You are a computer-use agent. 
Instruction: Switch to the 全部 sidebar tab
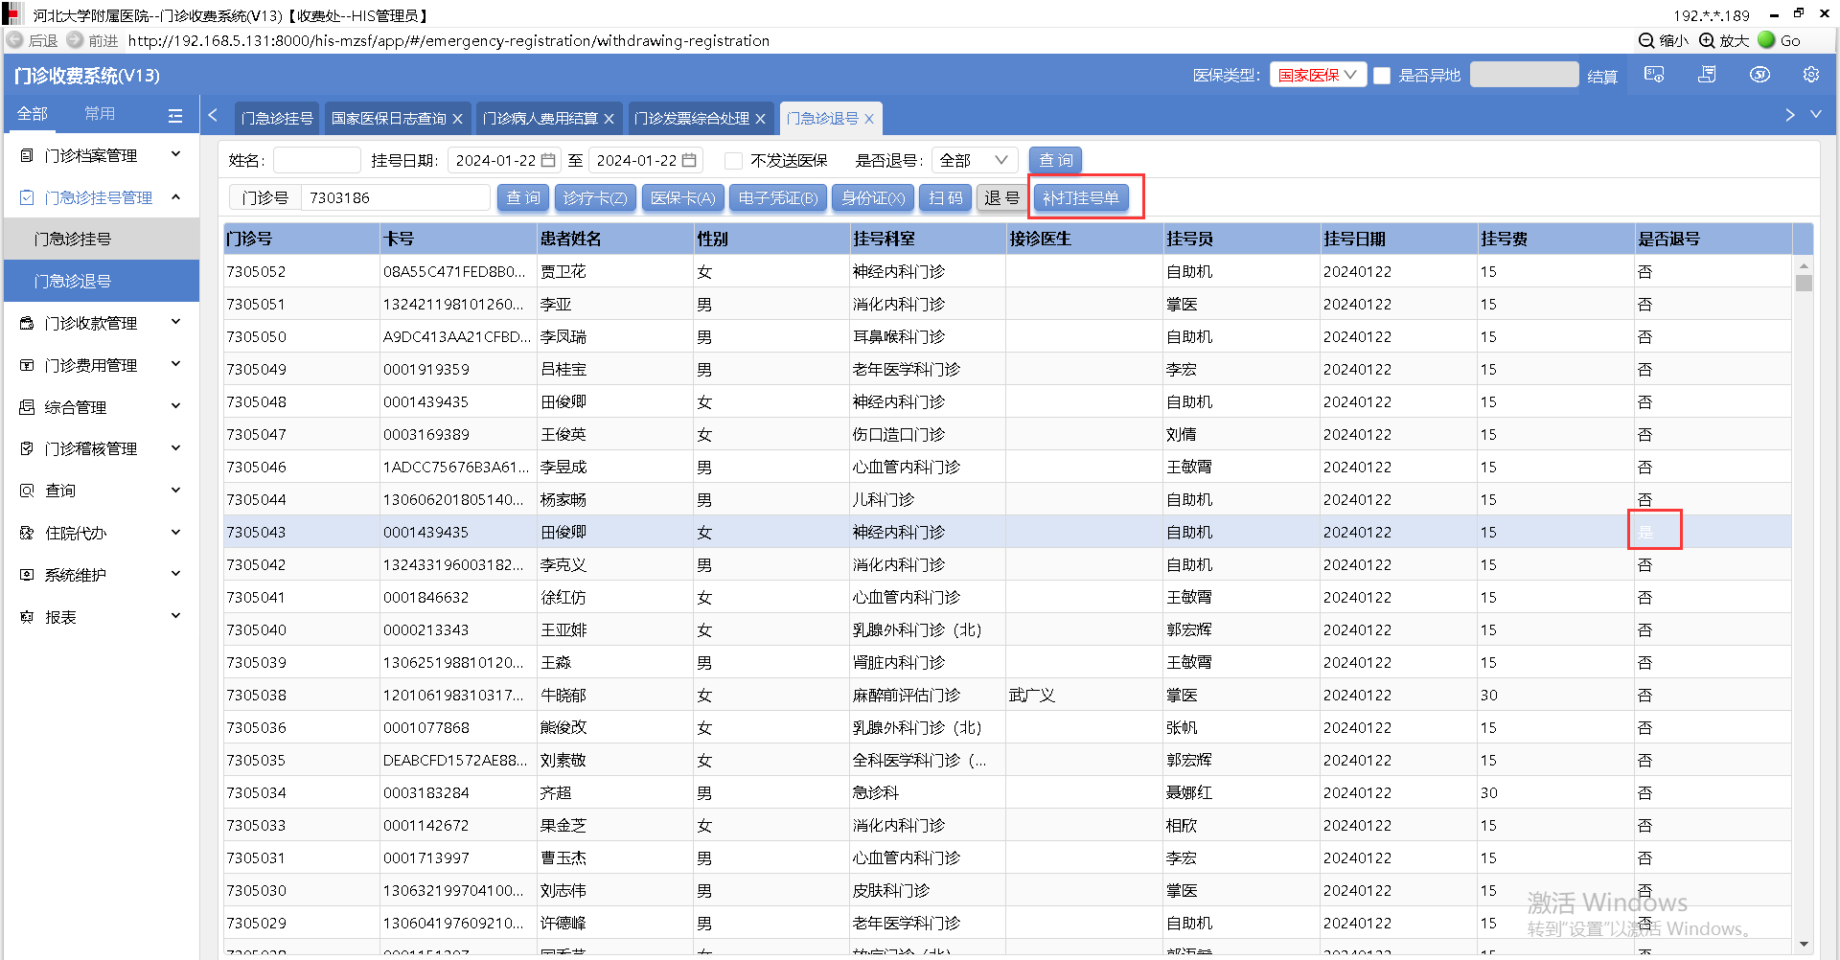pos(33,114)
